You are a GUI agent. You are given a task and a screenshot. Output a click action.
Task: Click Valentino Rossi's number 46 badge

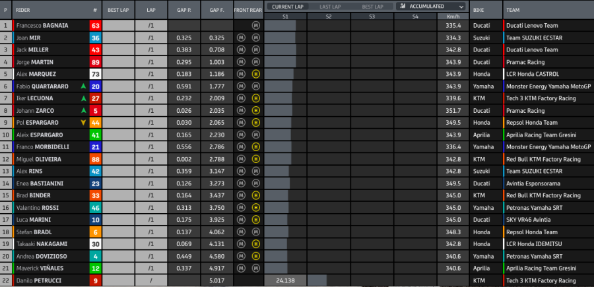point(95,207)
